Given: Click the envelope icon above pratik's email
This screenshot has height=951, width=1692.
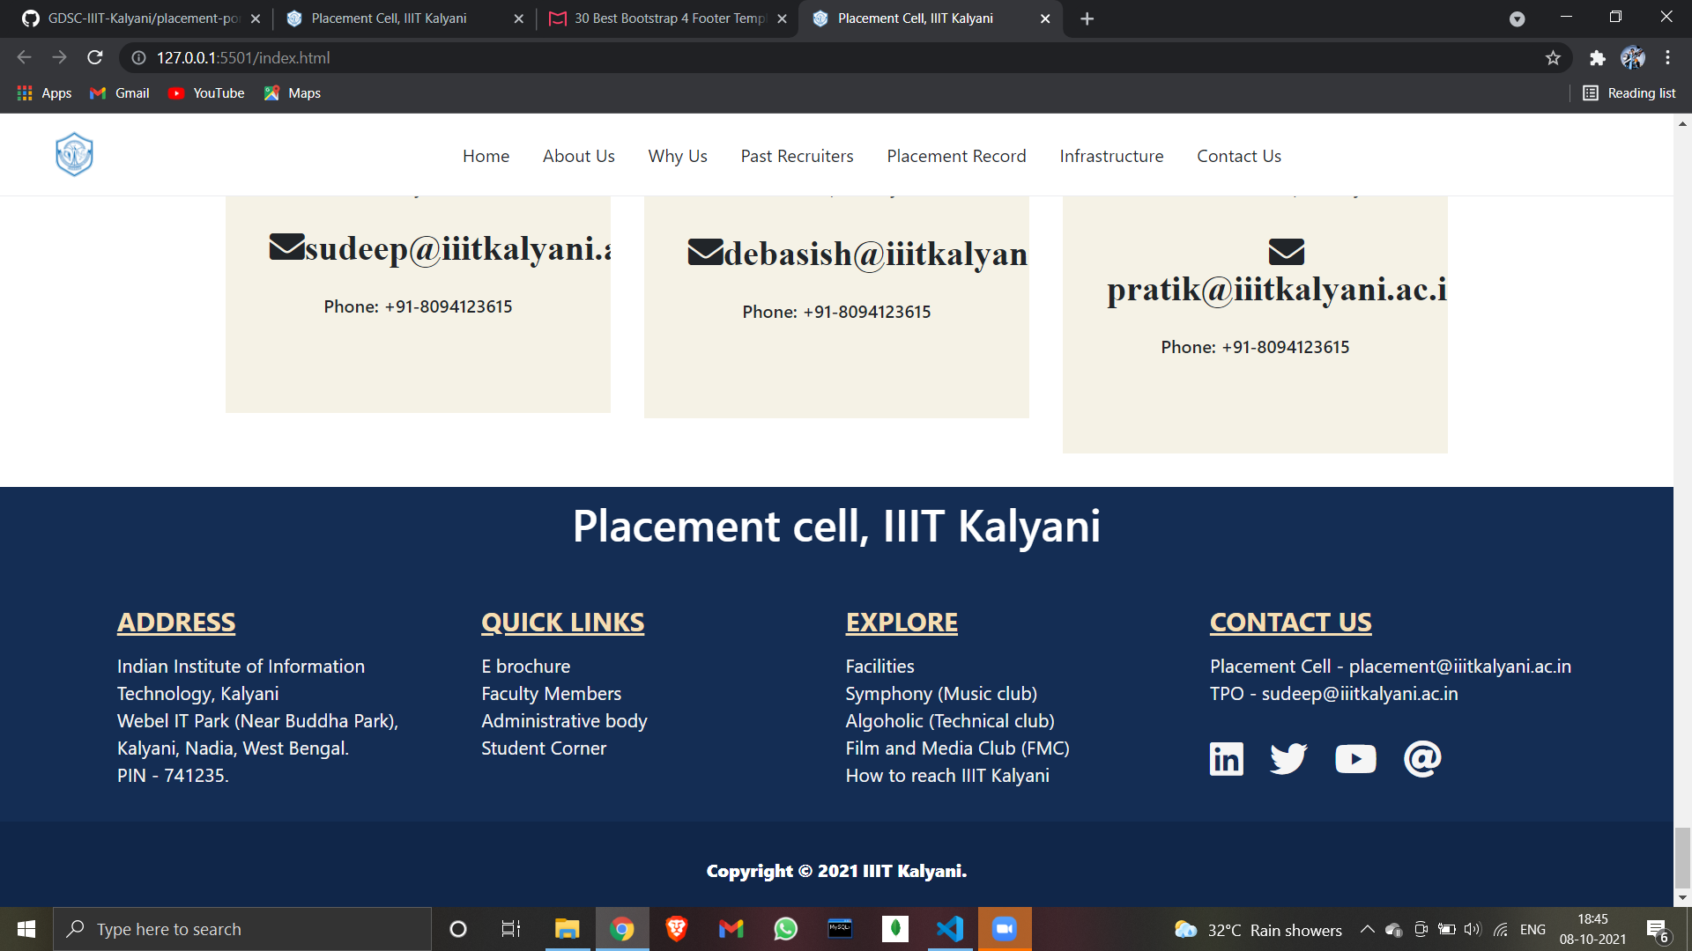Looking at the screenshot, I should coord(1287,252).
